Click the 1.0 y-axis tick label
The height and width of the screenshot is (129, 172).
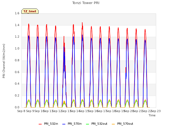(17, 48)
